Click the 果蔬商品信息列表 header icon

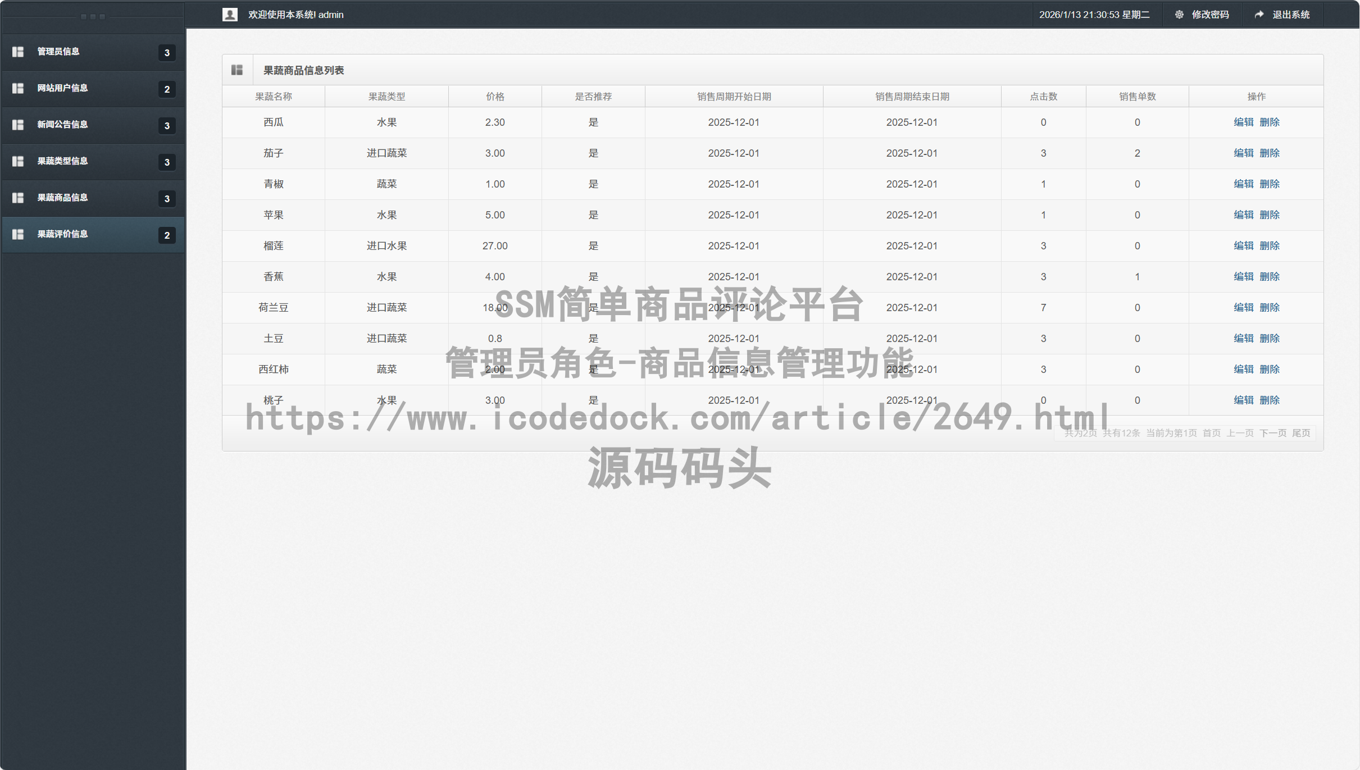(237, 69)
